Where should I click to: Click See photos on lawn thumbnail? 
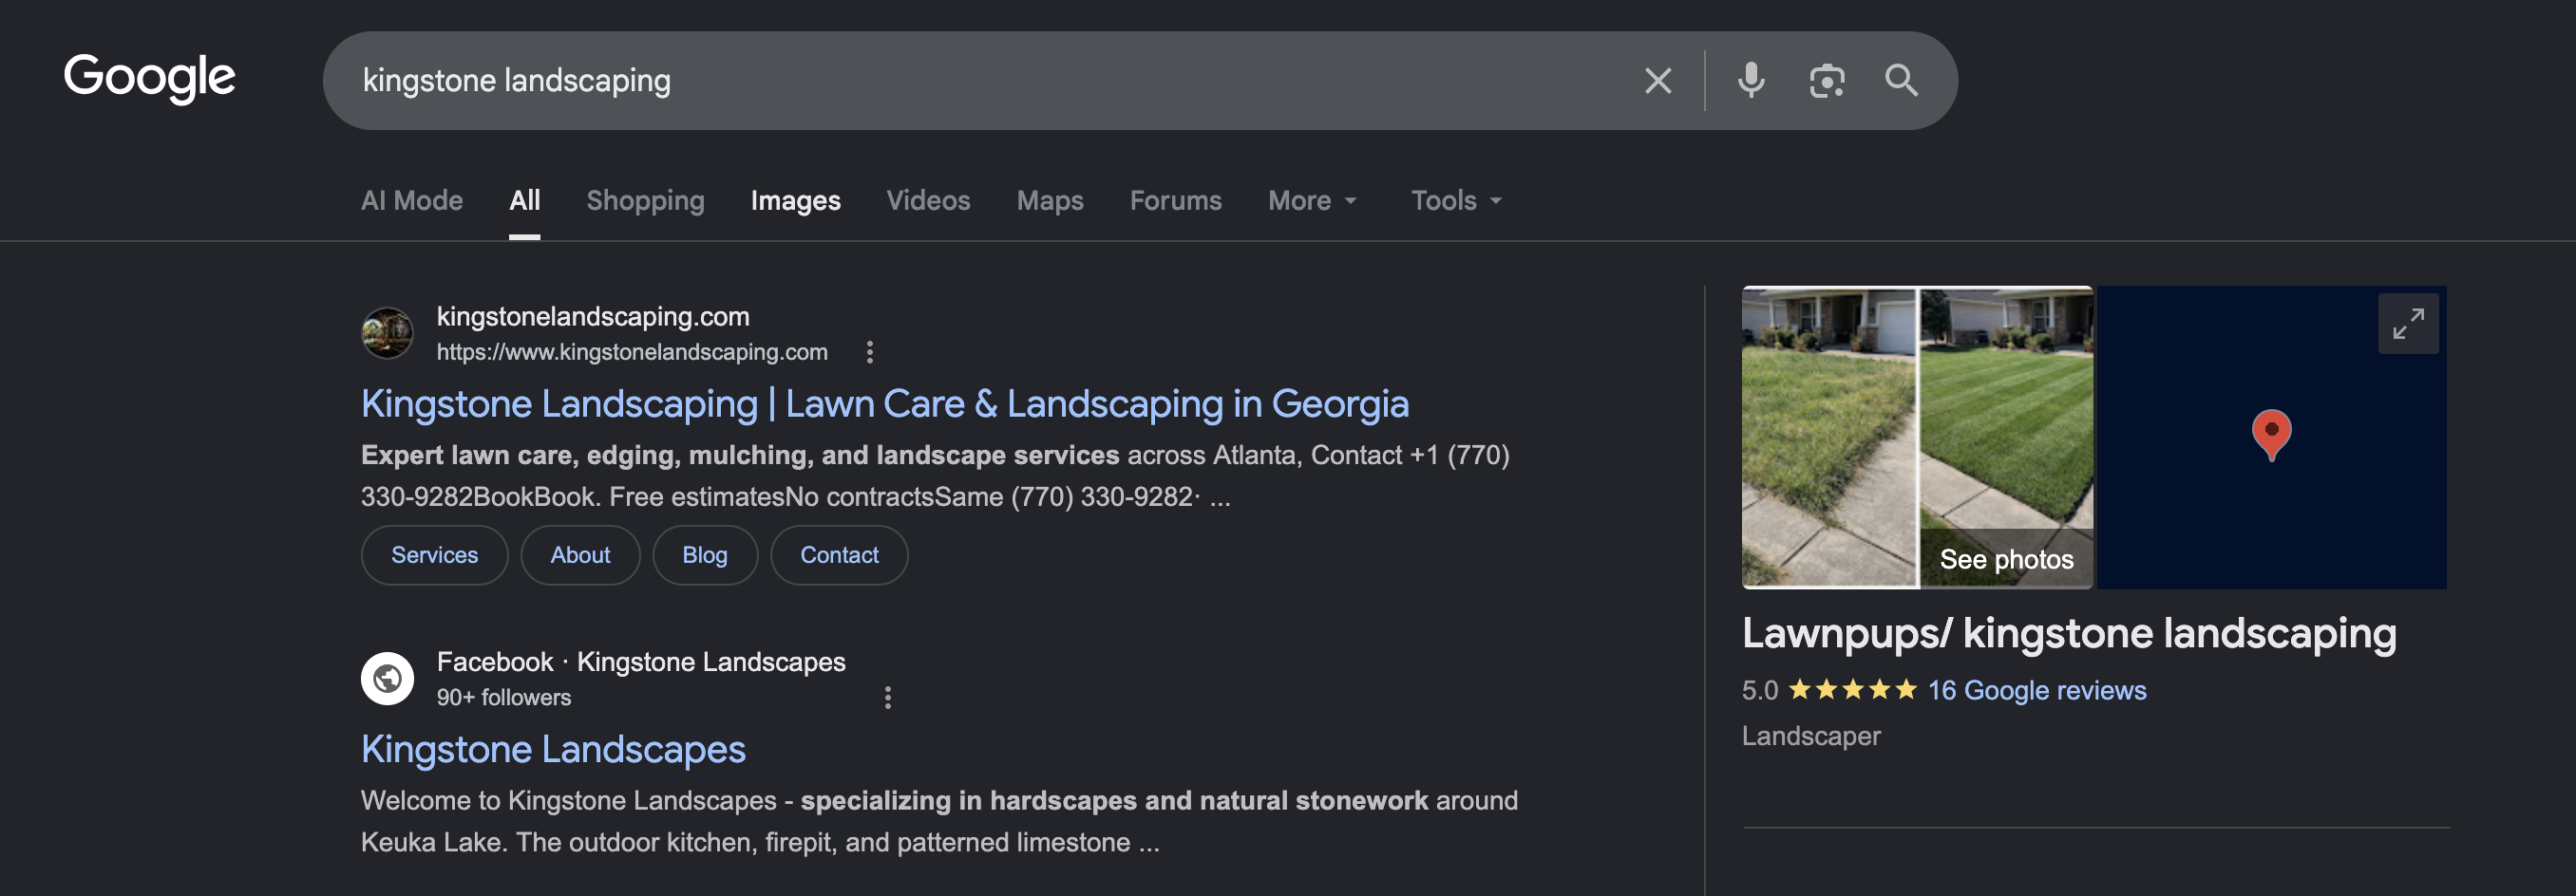coord(2007,559)
